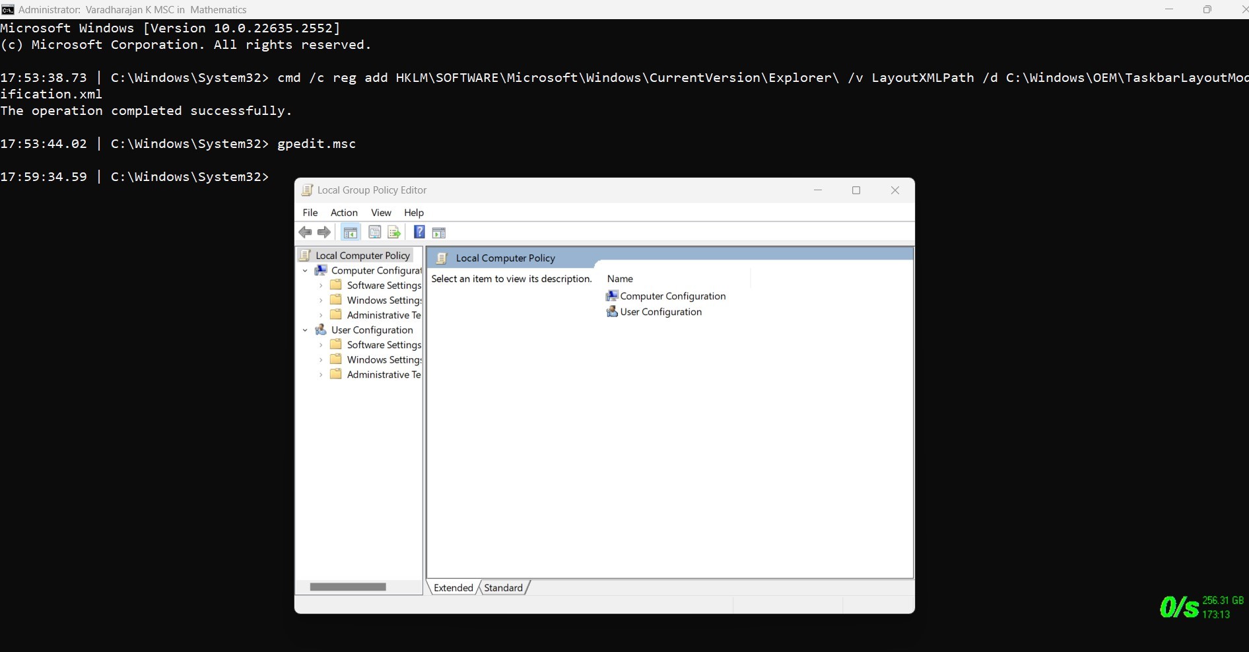
Task: Select Software Settings label under Computer Configuration
Action: tap(384, 285)
